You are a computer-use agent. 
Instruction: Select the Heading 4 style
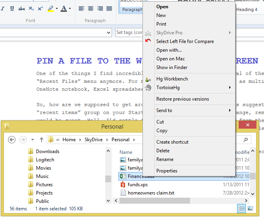pos(247,9)
